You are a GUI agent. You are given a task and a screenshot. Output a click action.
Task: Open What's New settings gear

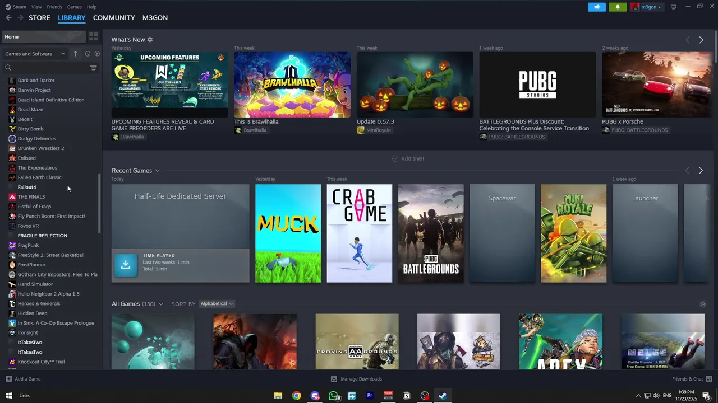(x=150, y=40)
